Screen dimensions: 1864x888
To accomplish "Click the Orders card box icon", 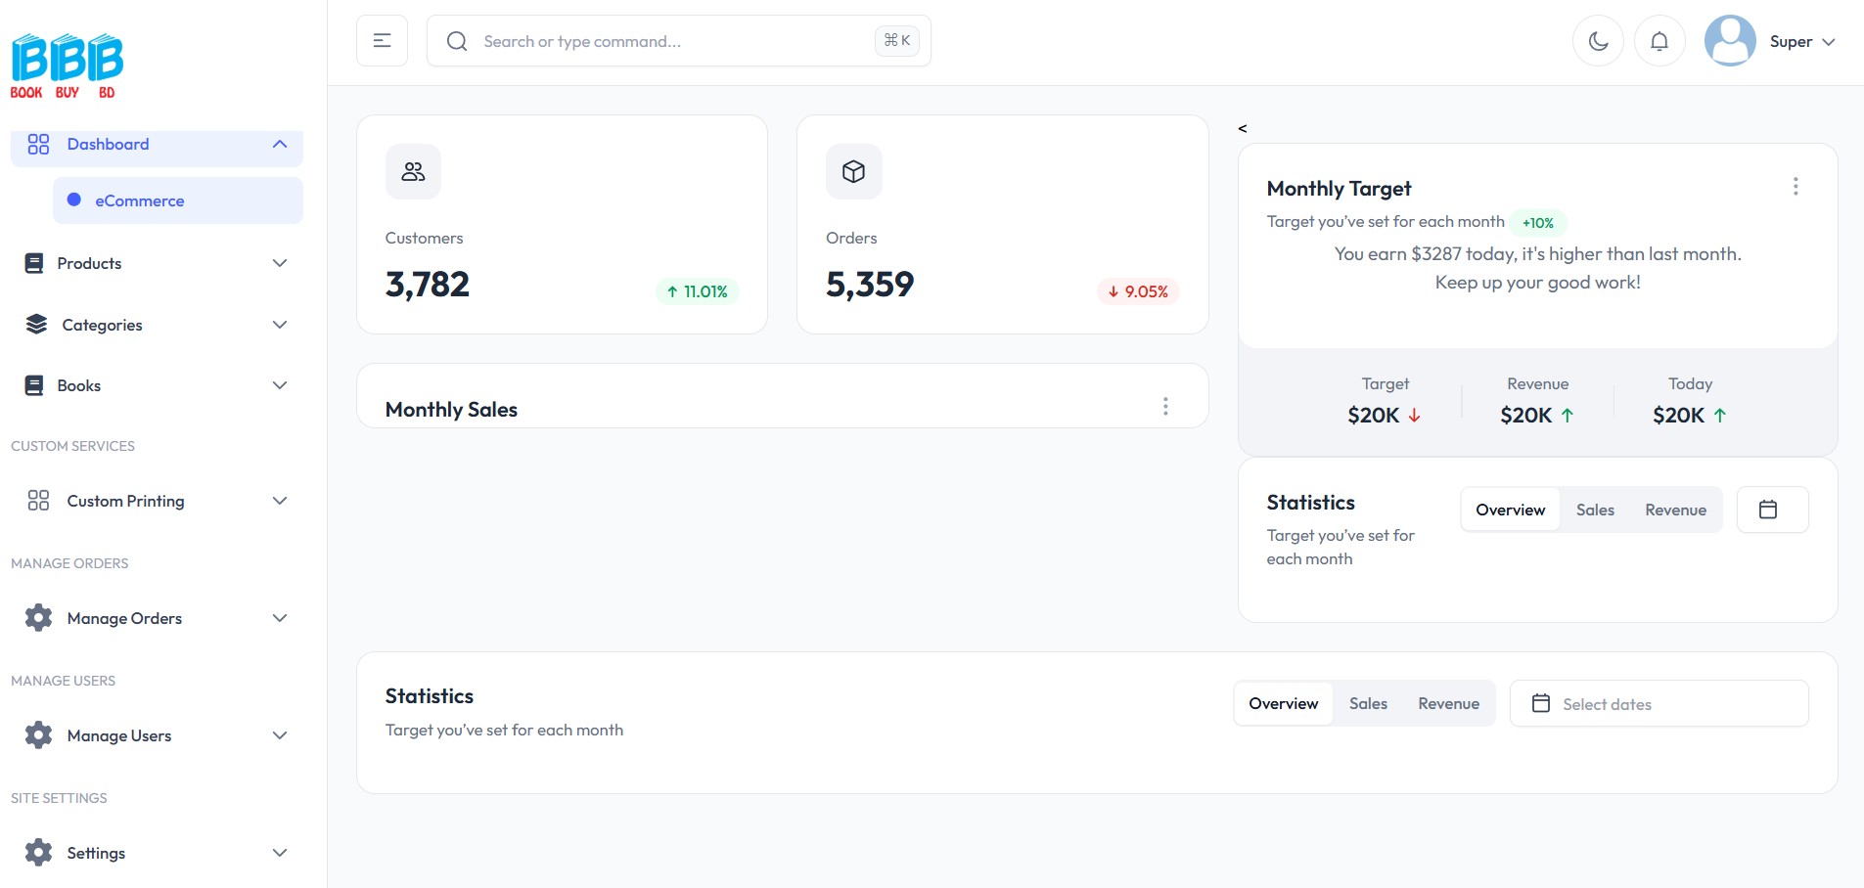I will pyautogui.click(x=853, y=172).
